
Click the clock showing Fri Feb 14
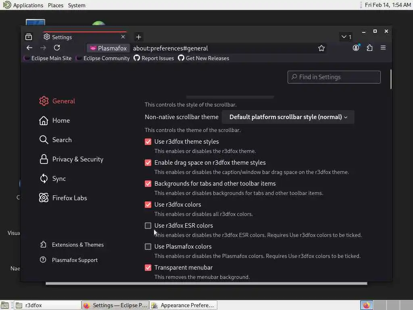point(388,5)
